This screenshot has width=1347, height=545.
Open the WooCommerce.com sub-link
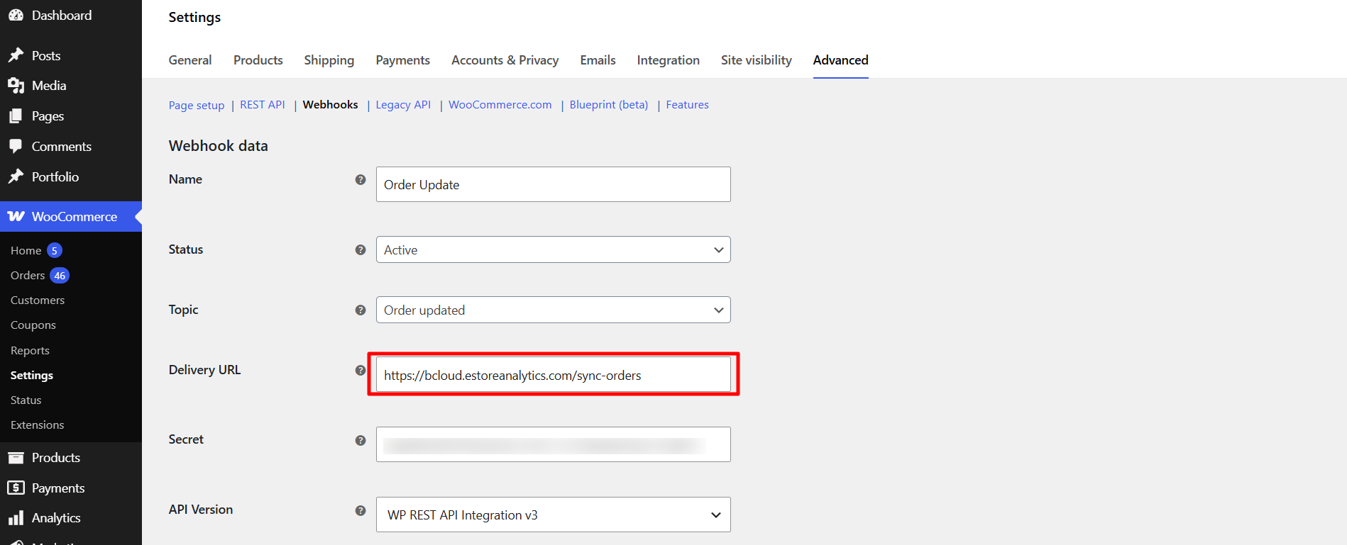(x=500, y=105)
